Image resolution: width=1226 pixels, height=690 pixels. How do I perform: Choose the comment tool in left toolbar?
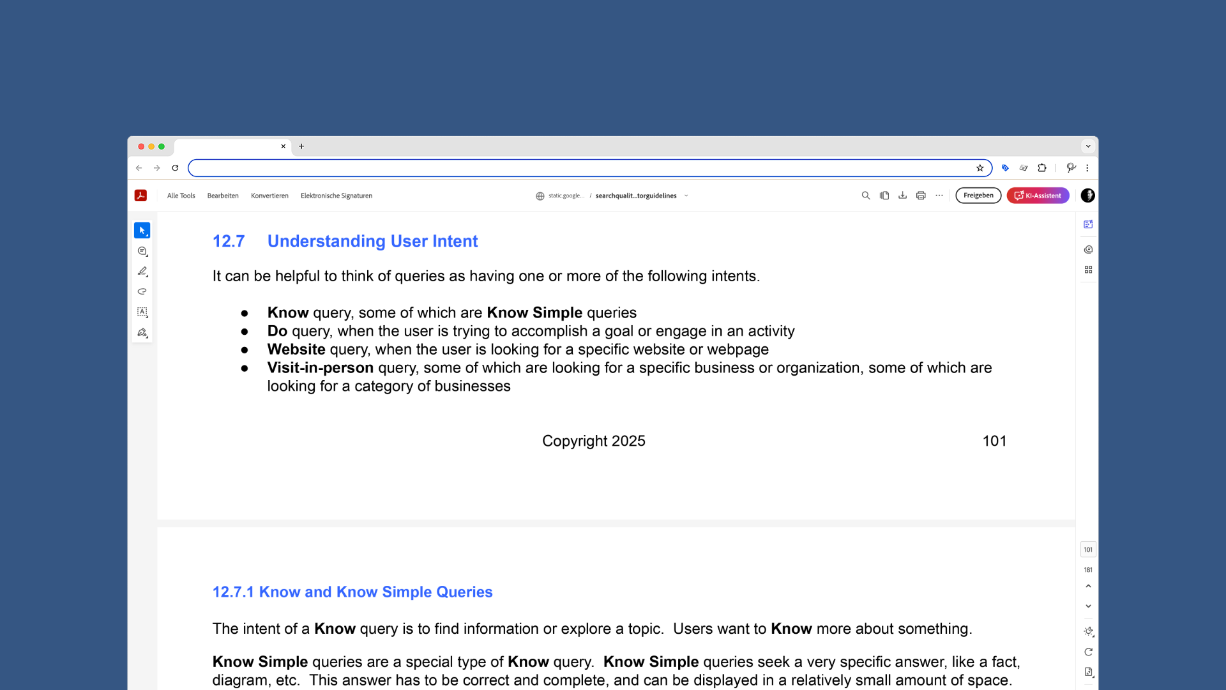pos(142,251)
